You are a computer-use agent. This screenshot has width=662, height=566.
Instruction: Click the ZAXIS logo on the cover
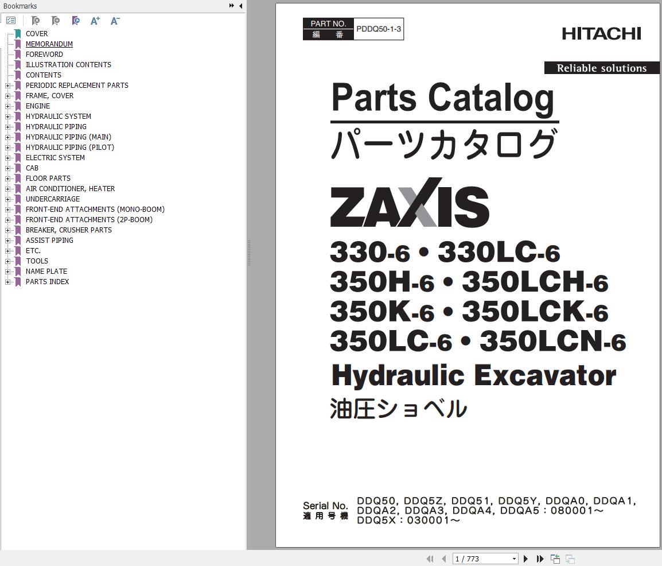pyautogui.click(x=410, y=203)
